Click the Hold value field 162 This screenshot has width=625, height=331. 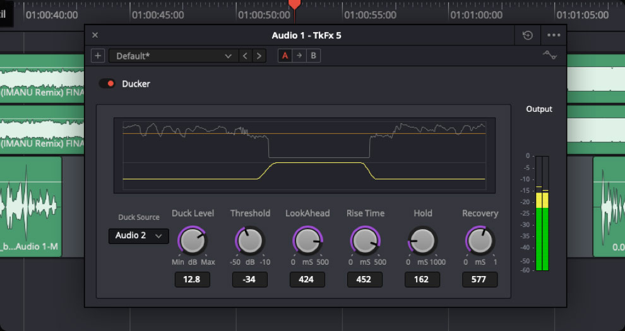click(422, 279)
